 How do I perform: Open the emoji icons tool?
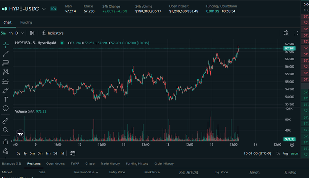tap(5, 109)
